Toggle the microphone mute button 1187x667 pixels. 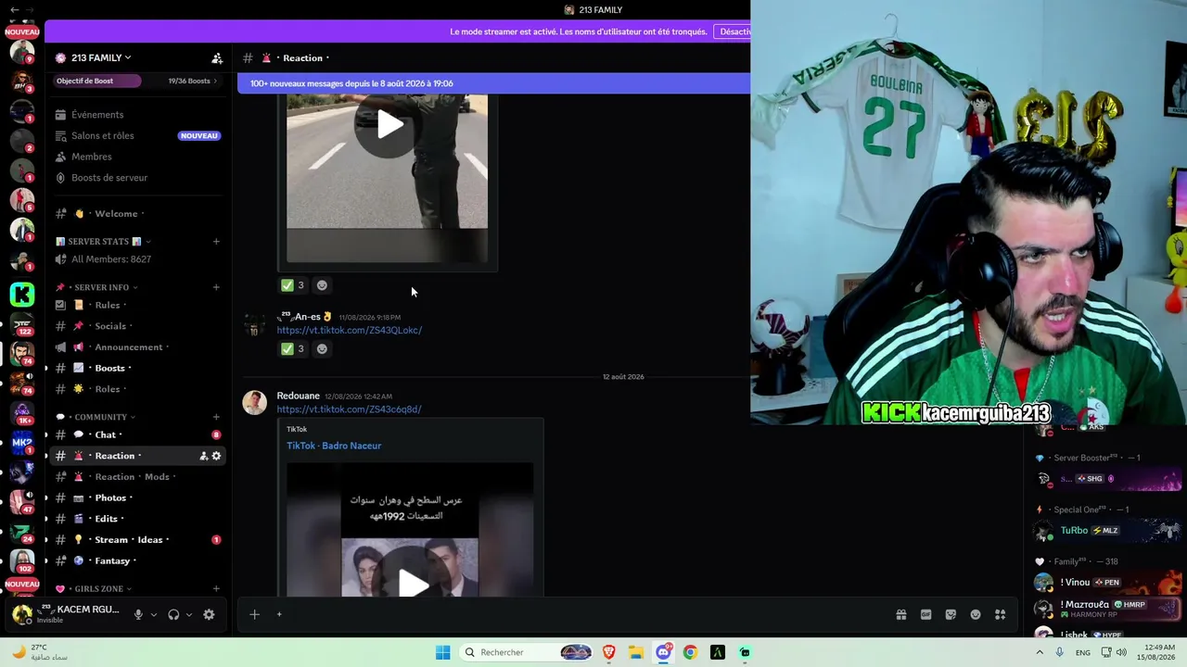138,614
